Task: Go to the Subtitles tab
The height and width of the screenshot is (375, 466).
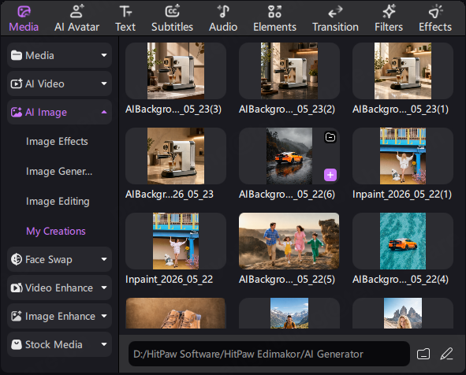Action: (x=173, y=19)
